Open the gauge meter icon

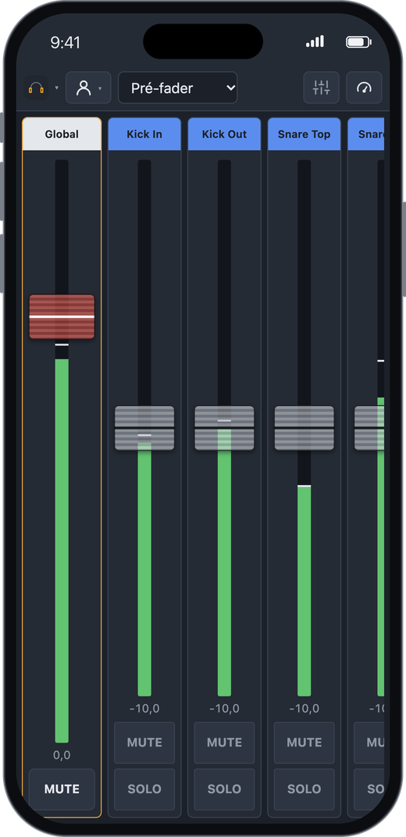click(x=364, y=87)
